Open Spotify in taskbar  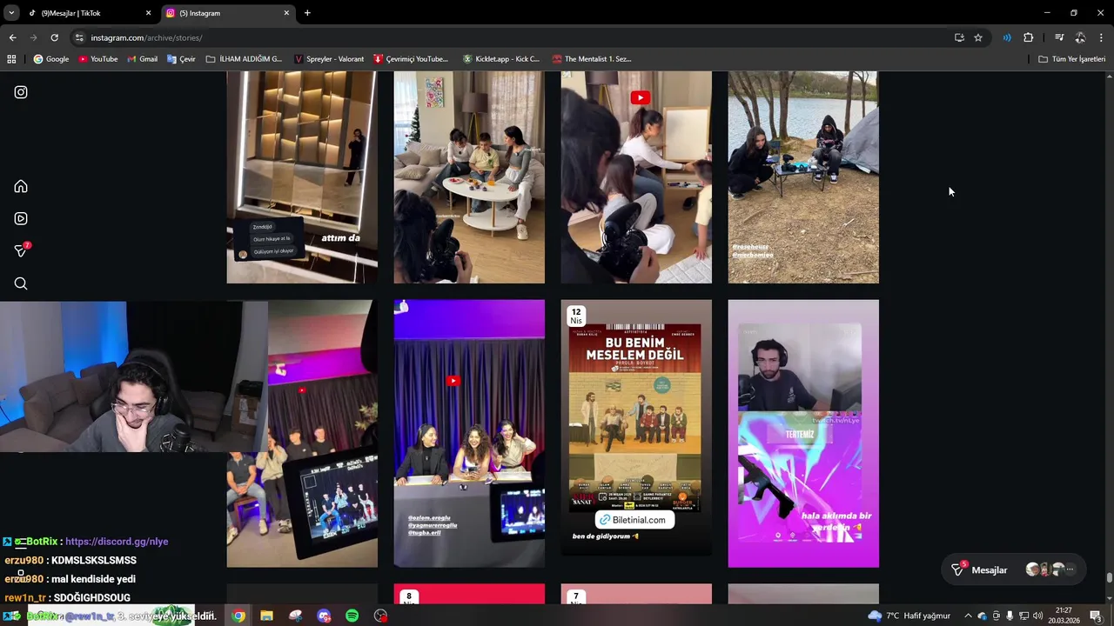point(352,616)
